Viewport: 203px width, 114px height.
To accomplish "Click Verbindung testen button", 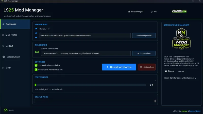I will (x=144, y=35).
